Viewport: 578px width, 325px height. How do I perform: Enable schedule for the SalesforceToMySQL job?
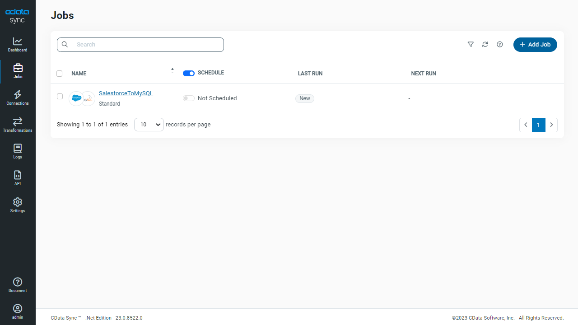coord(189,98)
